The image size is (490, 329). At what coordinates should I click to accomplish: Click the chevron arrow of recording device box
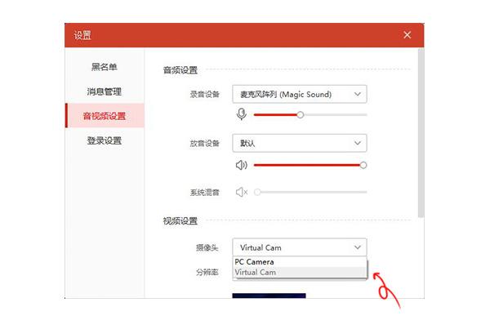click(358, 94)
